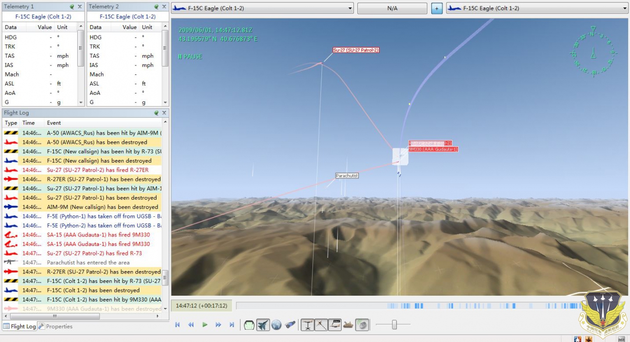Open the primary object selection dropdown
The image size is (630, 342).
(262, 8)
